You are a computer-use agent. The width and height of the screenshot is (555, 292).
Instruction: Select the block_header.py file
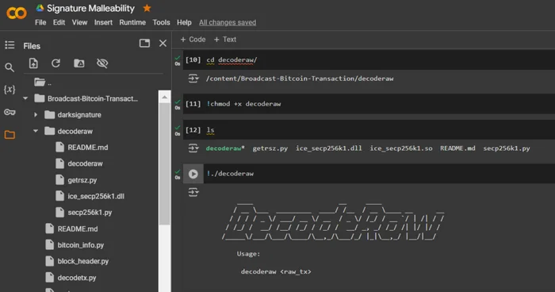click(x=82, y=262)
